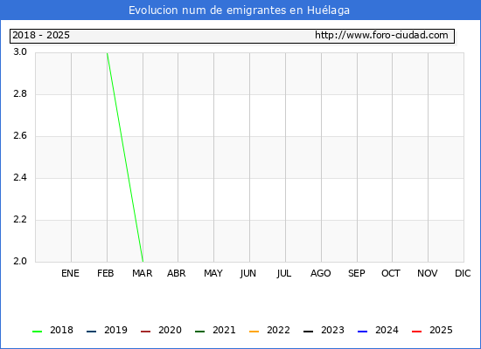Click the 2020 dark red legend swatch

[x=145, y=332]
